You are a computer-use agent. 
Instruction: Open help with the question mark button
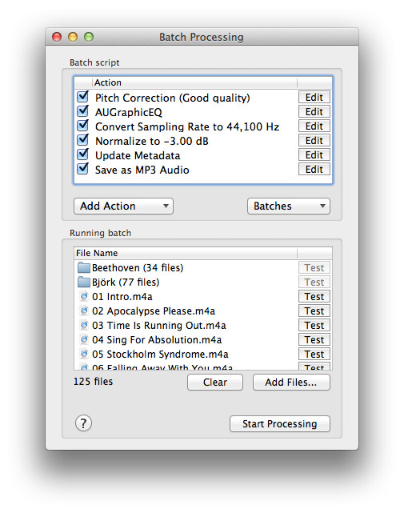[83, 423]
